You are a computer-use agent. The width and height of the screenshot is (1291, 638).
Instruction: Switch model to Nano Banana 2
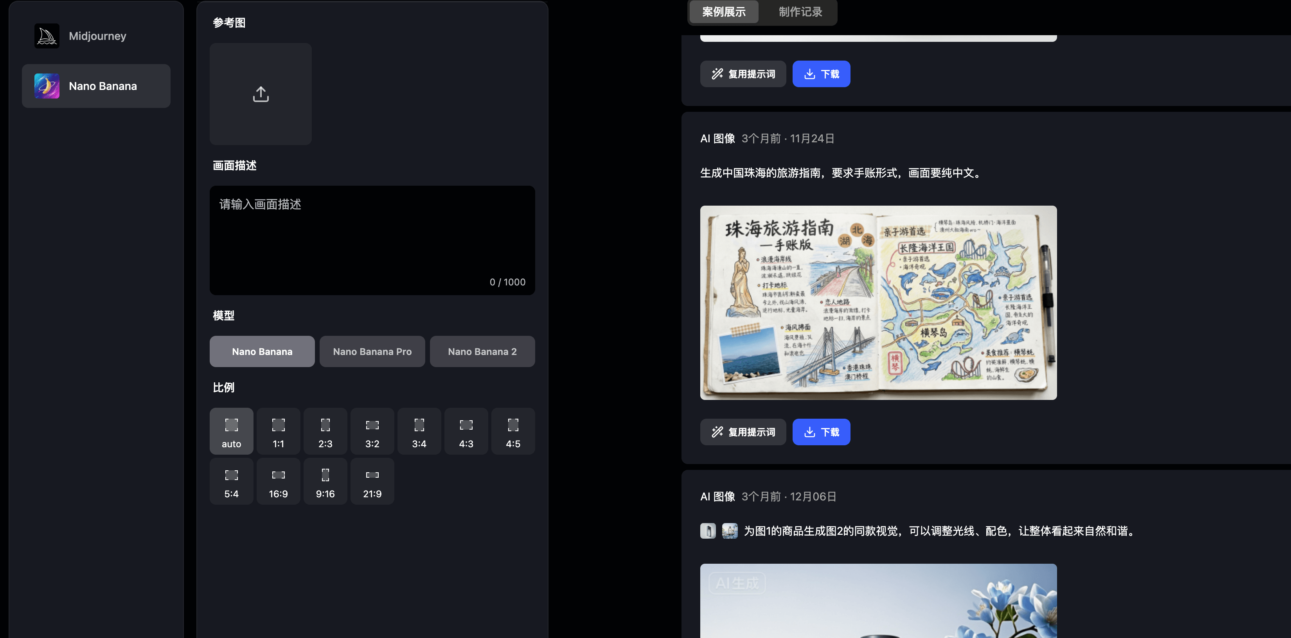click(x=482, y=351)
